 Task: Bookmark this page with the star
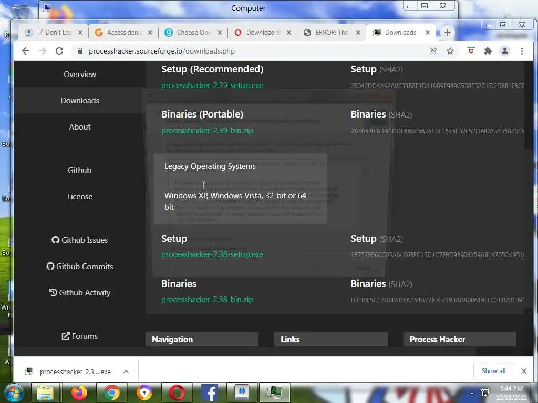(x=450, y=51)
